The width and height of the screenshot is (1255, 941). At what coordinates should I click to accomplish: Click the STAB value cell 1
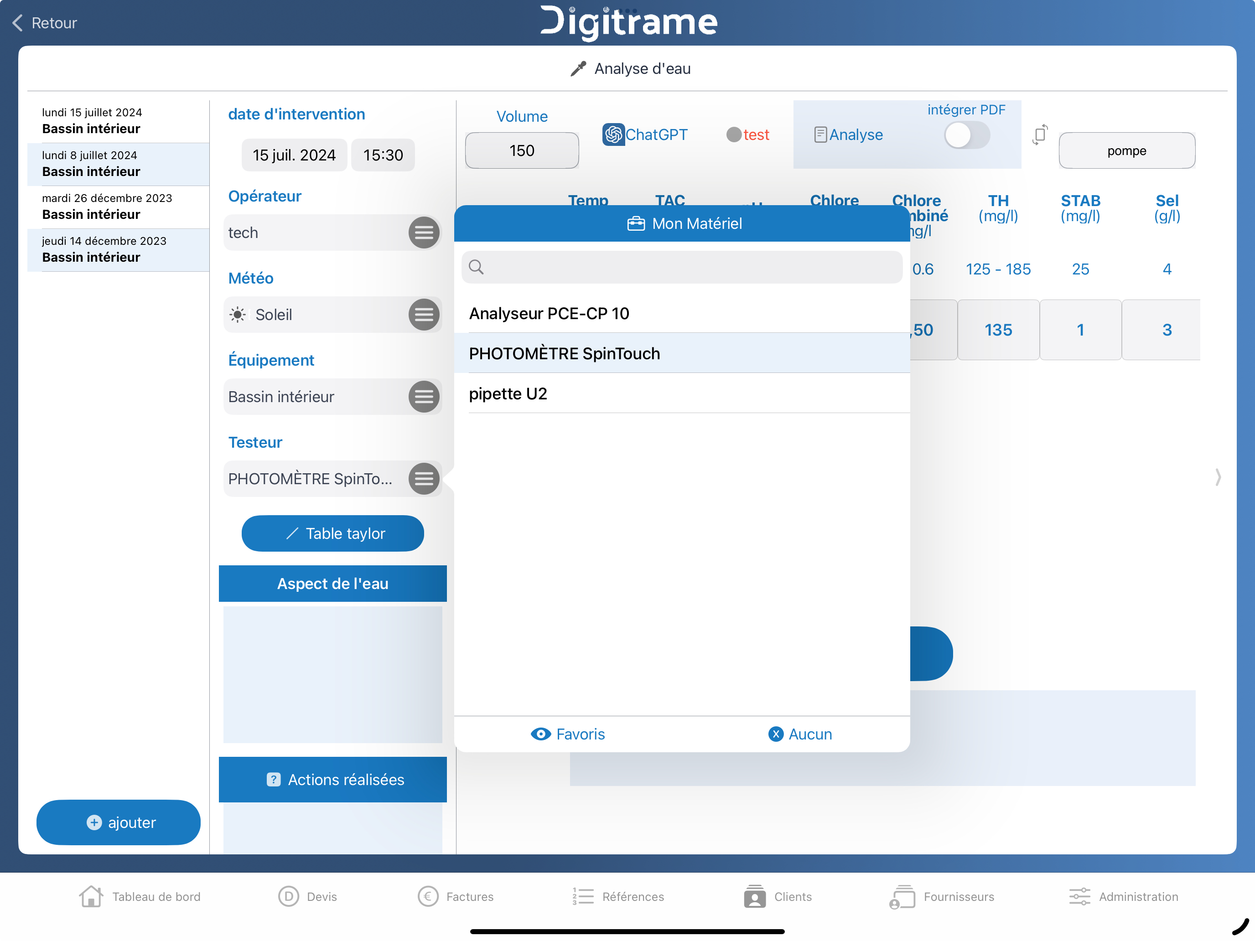click(1080, 330)
